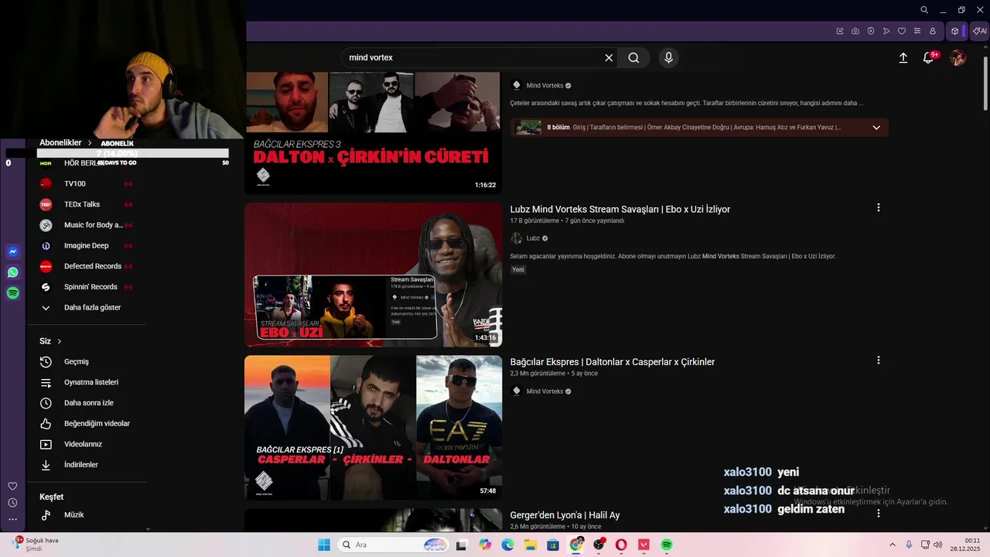Open Gerger'den Lyon'a Halil Ay title

(565, 515)
